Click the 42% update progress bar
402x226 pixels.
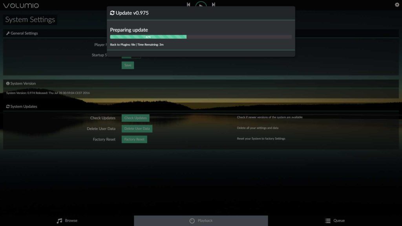201,37
